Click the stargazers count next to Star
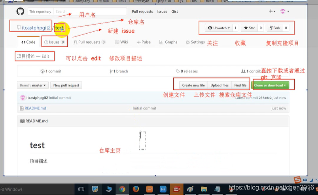 pos(261,28)
